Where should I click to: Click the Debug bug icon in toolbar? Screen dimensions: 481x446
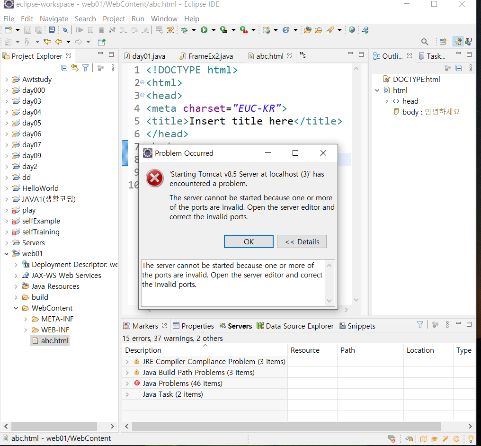pyautogui.click(x=184, y=30)
